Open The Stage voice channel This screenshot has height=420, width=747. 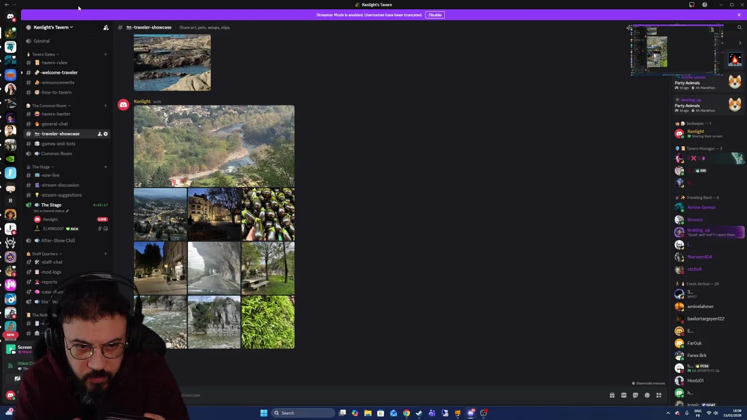(67, 205)
